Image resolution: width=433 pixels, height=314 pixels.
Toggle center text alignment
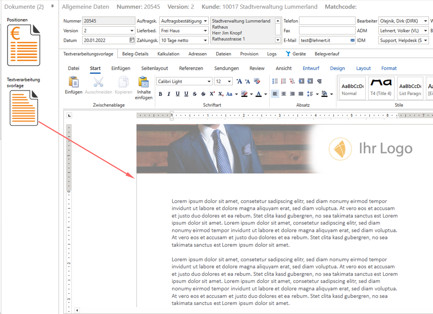(x=284, y=94)
